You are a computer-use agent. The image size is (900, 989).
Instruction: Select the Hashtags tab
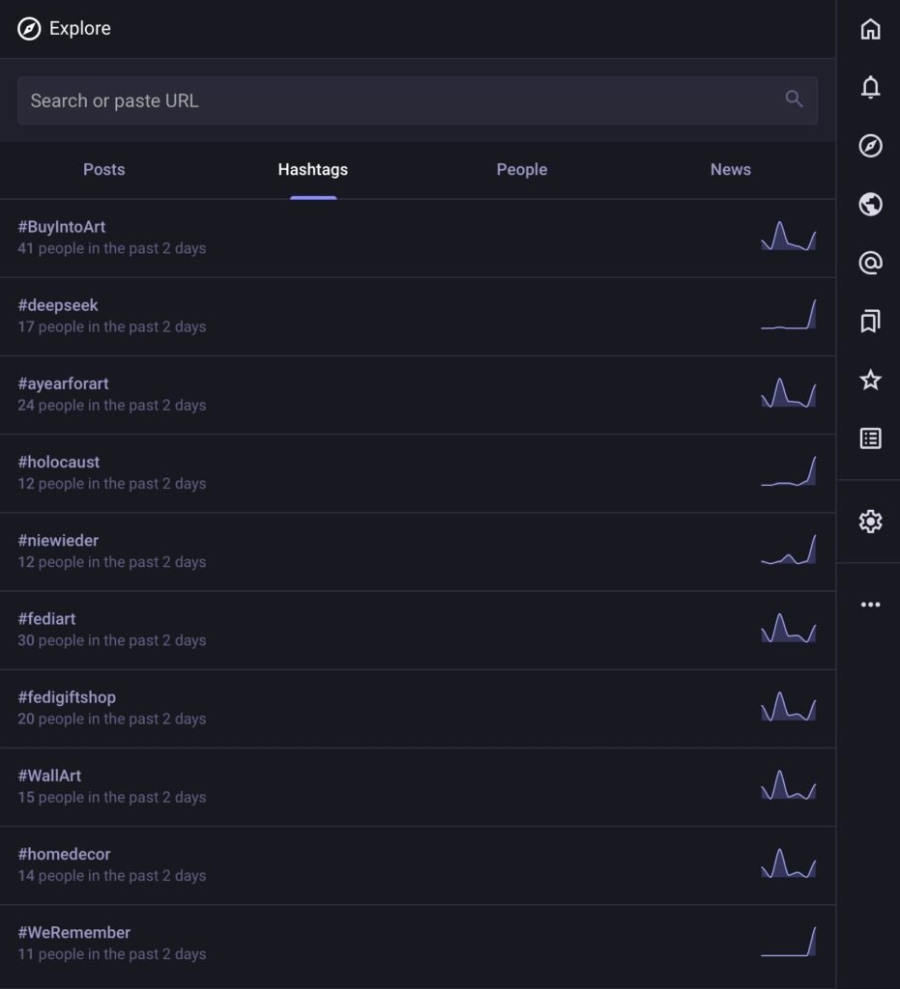click(312, 170)
